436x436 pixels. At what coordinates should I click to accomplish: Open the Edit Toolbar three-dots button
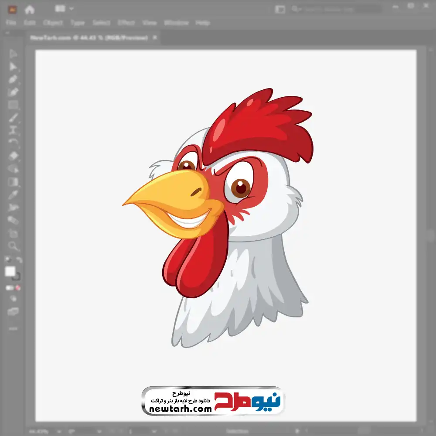tap(13, 328)
